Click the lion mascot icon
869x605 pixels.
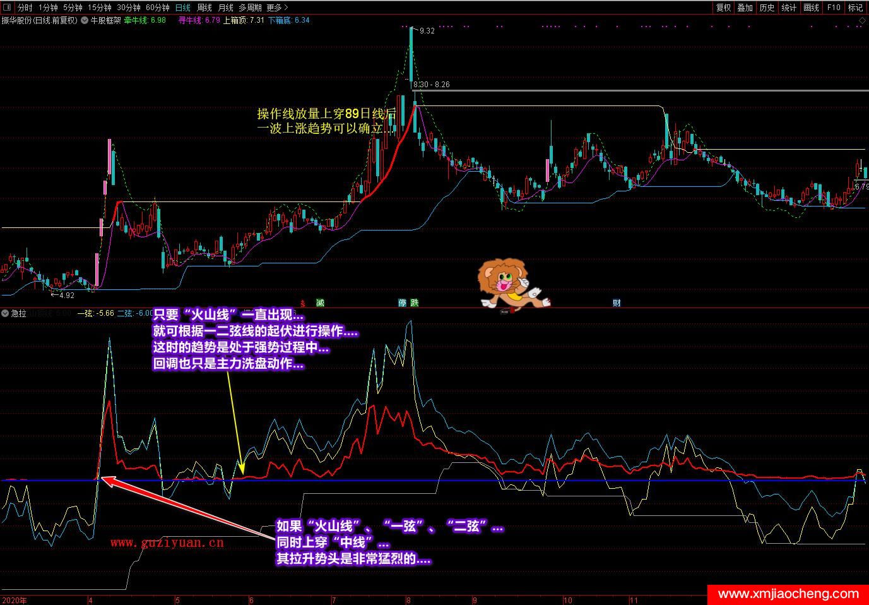coord(509,284)
